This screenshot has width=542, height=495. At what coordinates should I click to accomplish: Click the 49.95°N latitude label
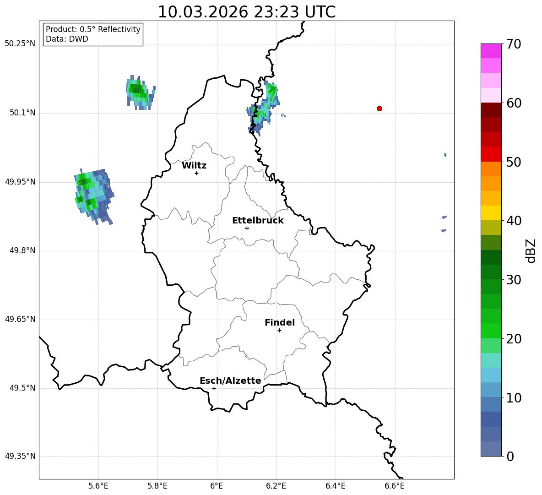click(20, 182)
